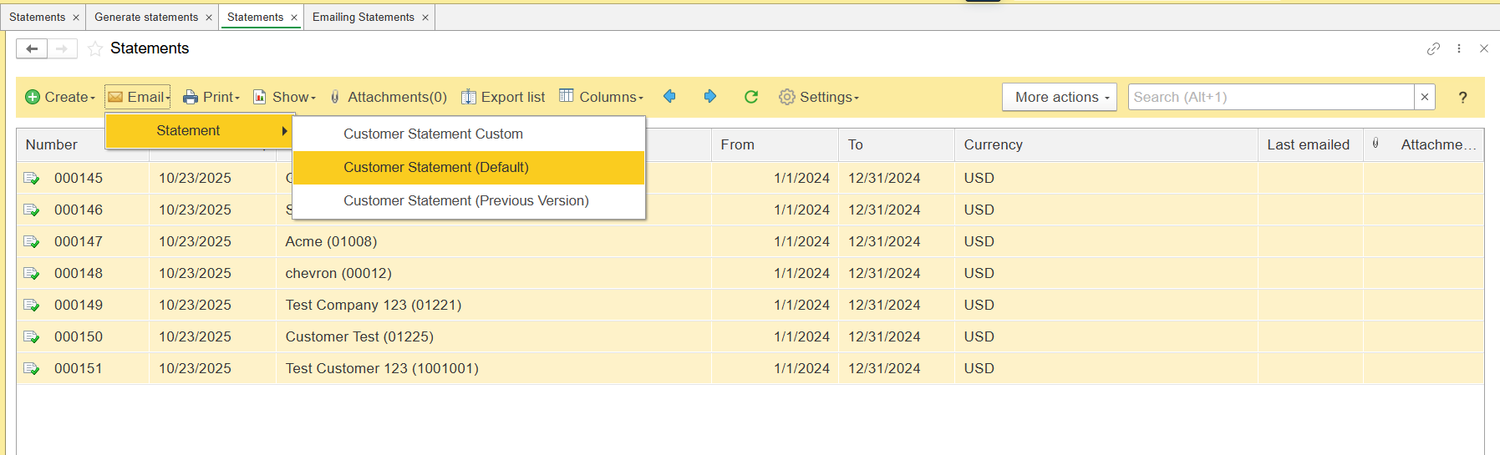Screen dimensions: 1500x455
Task: Click the document icon for statement 000147
Action: [32, 242]
